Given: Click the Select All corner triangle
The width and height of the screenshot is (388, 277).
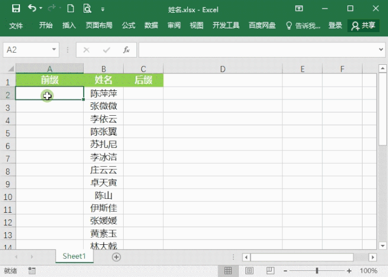Looking at the screenshot, I should pyautogui.click(x=11, y=68).
